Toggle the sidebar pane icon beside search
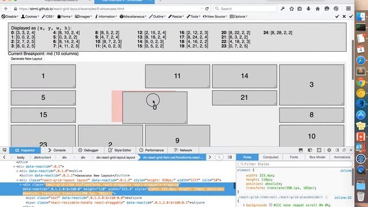 point(230,157)
